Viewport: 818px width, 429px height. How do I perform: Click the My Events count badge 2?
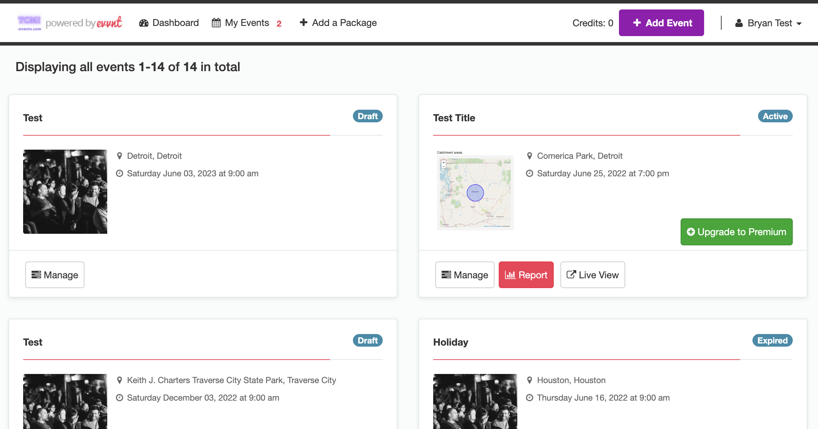279,23
